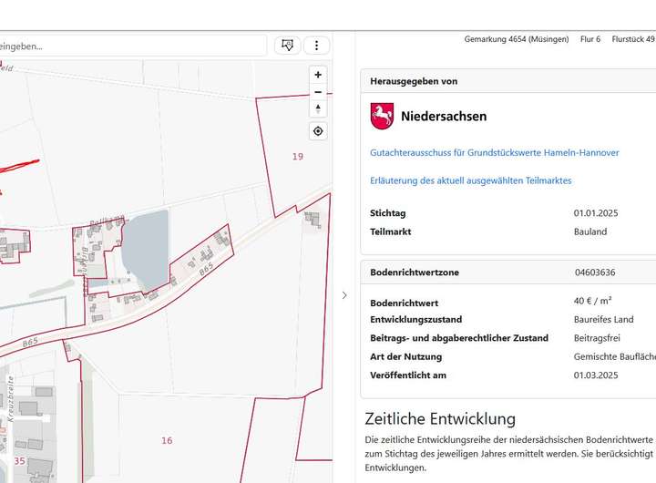This screenshot has height=483, width=656.
Task: Click the B65 road label
Action: [x=206, y=269]
